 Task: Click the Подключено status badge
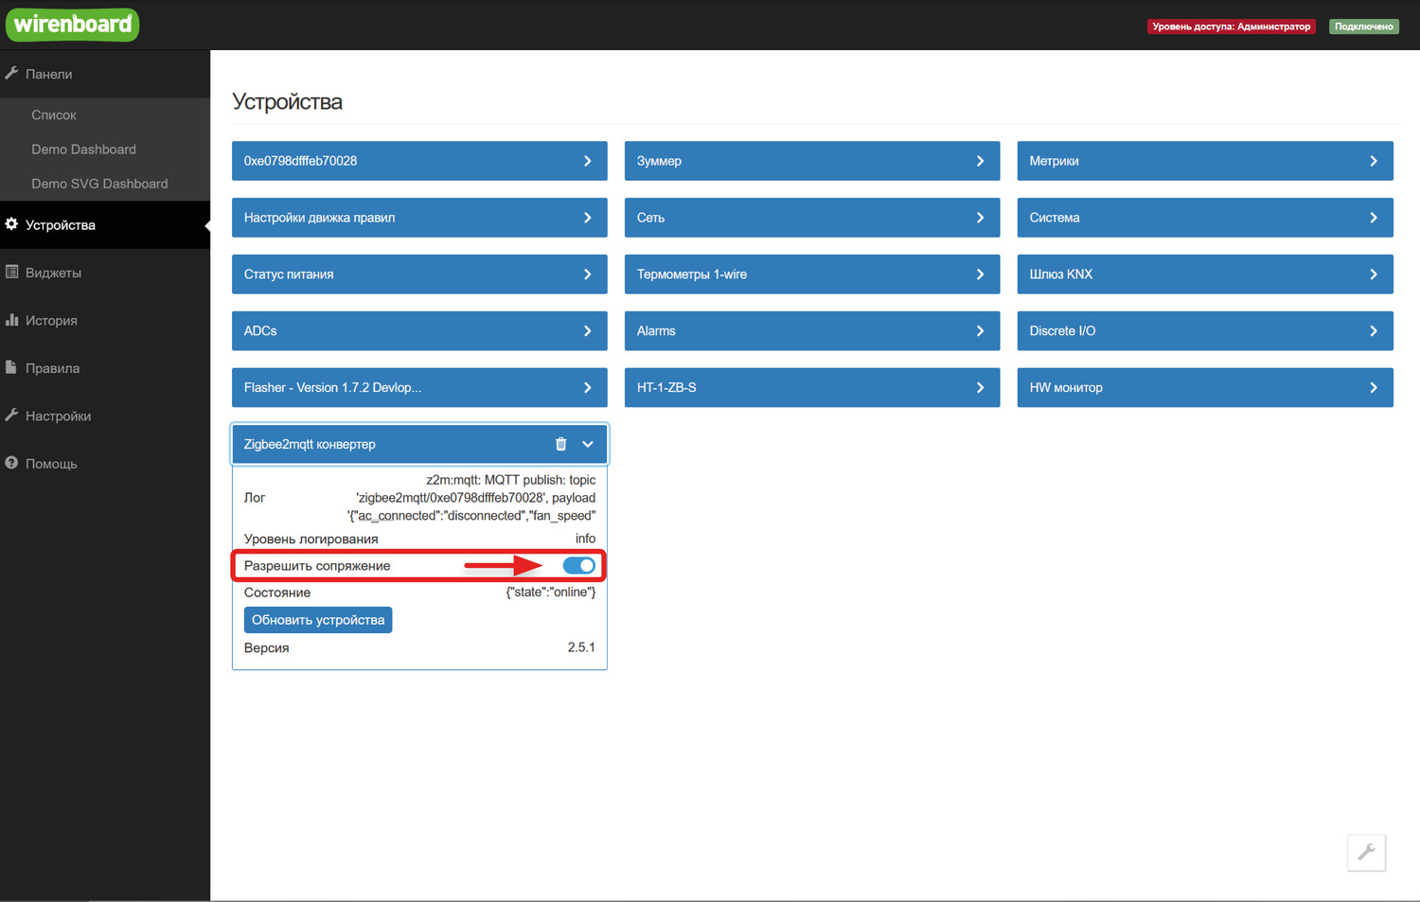pyautogui.click(x=1363, y=27)
